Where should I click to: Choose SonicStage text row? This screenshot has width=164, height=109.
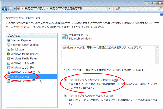tap(17, 49)
